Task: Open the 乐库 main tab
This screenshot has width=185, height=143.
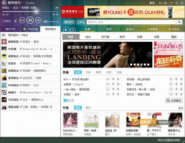Action: (x=88, y=29)
